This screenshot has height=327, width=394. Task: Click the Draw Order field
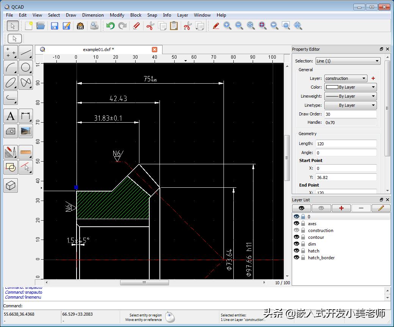[x=350, y=114]
